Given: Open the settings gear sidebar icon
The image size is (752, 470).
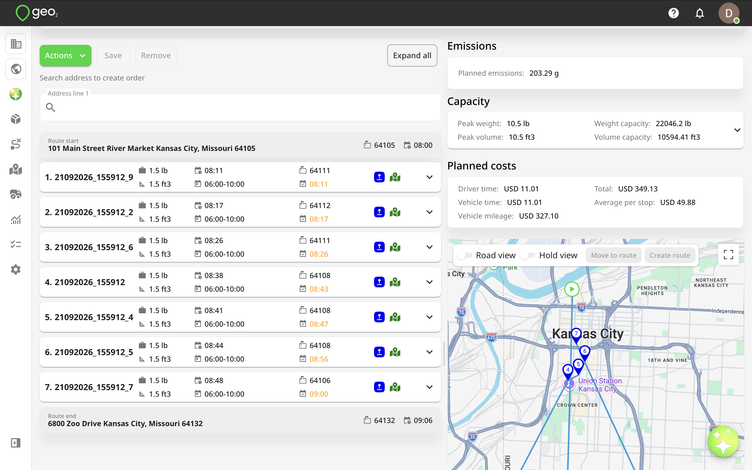Looking at the screenshot, I should (16, 269).
